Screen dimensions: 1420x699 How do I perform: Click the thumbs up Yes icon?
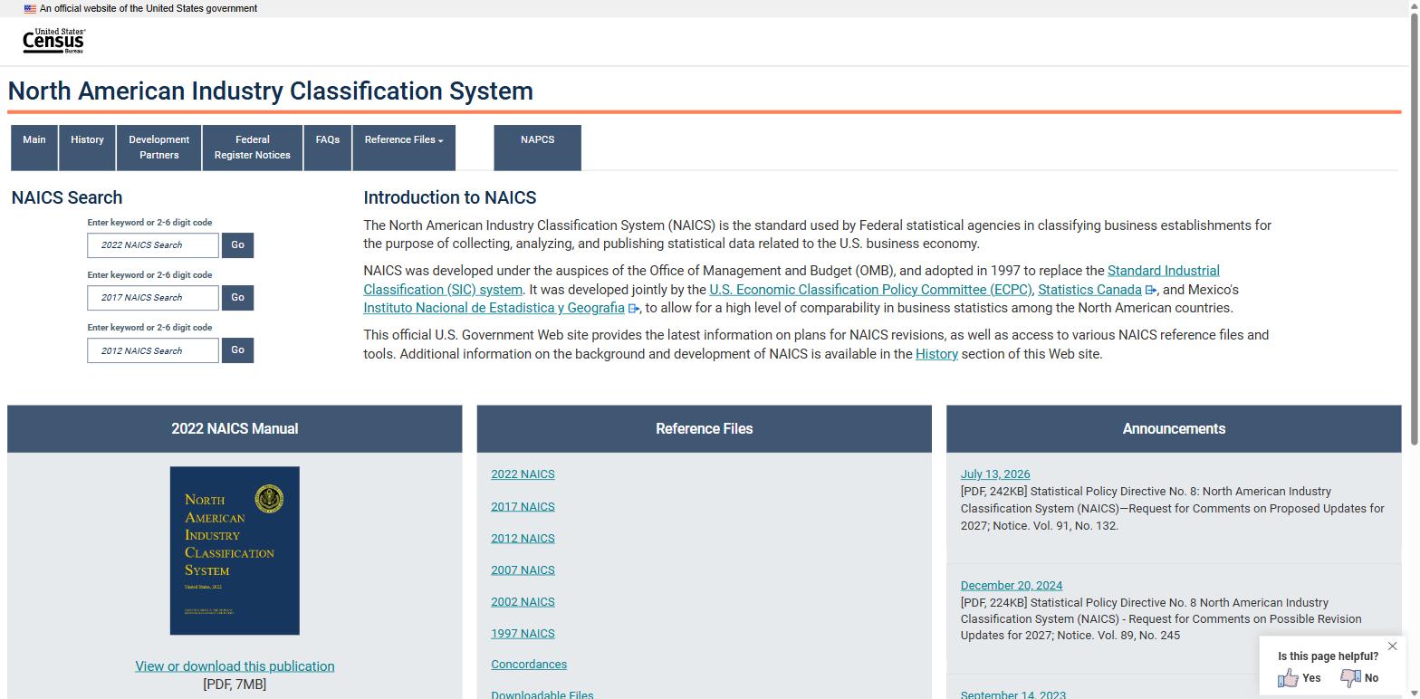click(1288, 678)
